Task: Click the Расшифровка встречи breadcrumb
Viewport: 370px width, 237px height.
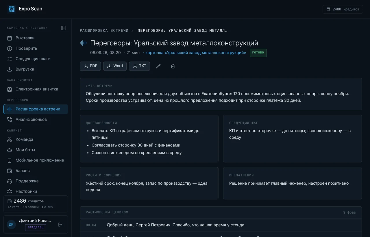Action: coord(104,30)
